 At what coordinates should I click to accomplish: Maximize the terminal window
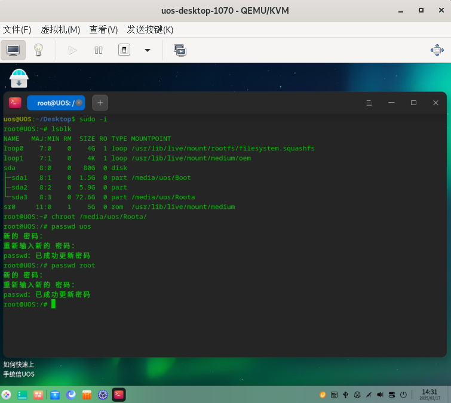[x=413, y=103]
